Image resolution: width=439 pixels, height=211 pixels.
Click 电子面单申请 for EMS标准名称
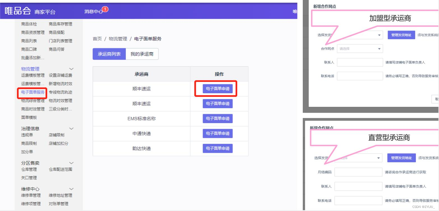[218, 119]
